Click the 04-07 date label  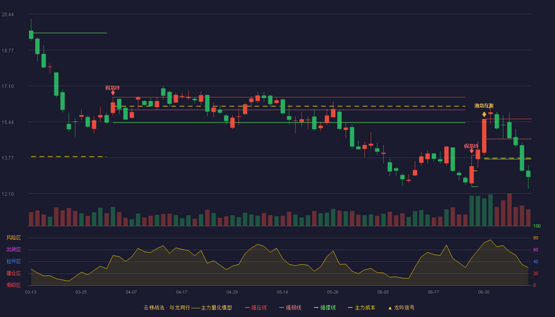point(131,292)
